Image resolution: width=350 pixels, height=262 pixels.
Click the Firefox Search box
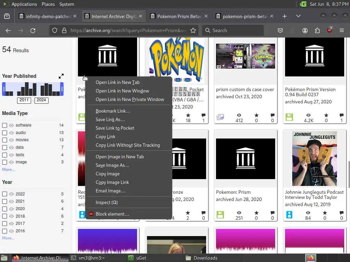click(233, 30)
